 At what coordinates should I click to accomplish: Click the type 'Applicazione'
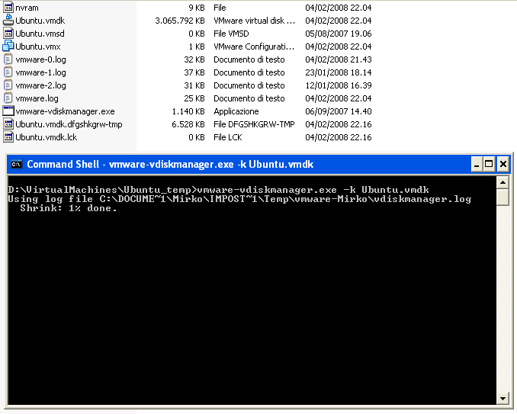(x=236, y=111)
